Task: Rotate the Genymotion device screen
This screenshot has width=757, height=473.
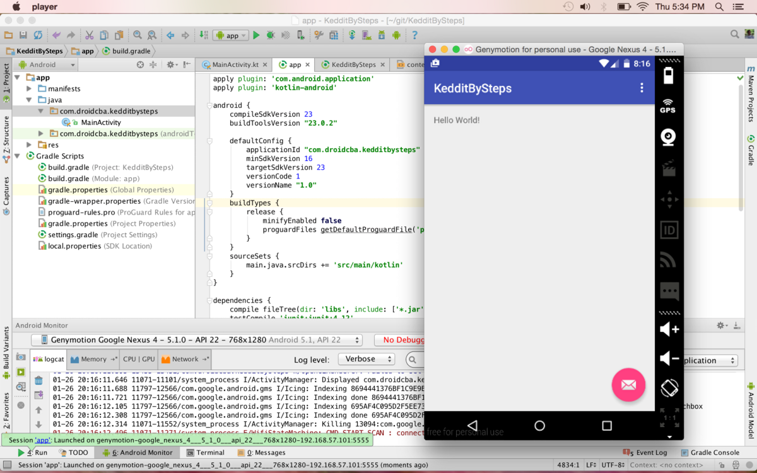Action: (669, 388)
